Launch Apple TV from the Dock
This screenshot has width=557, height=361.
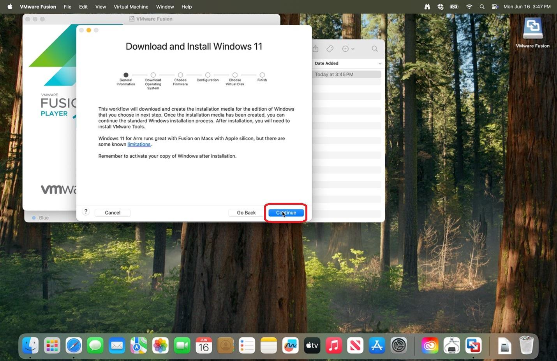(312, 345)
